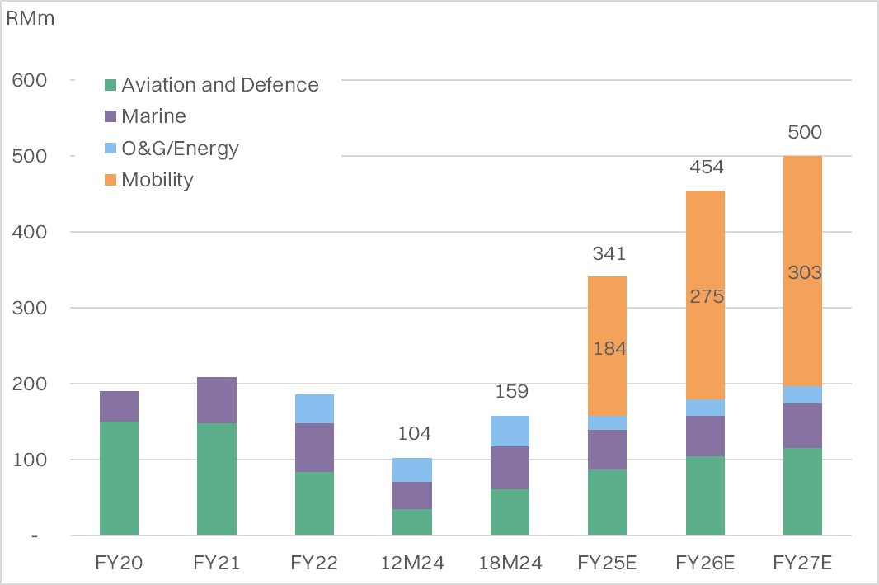Viewport: 879px width, 585px height.
Task: Select the Aviation and Defence legend text
Action: tap(219, 85)
